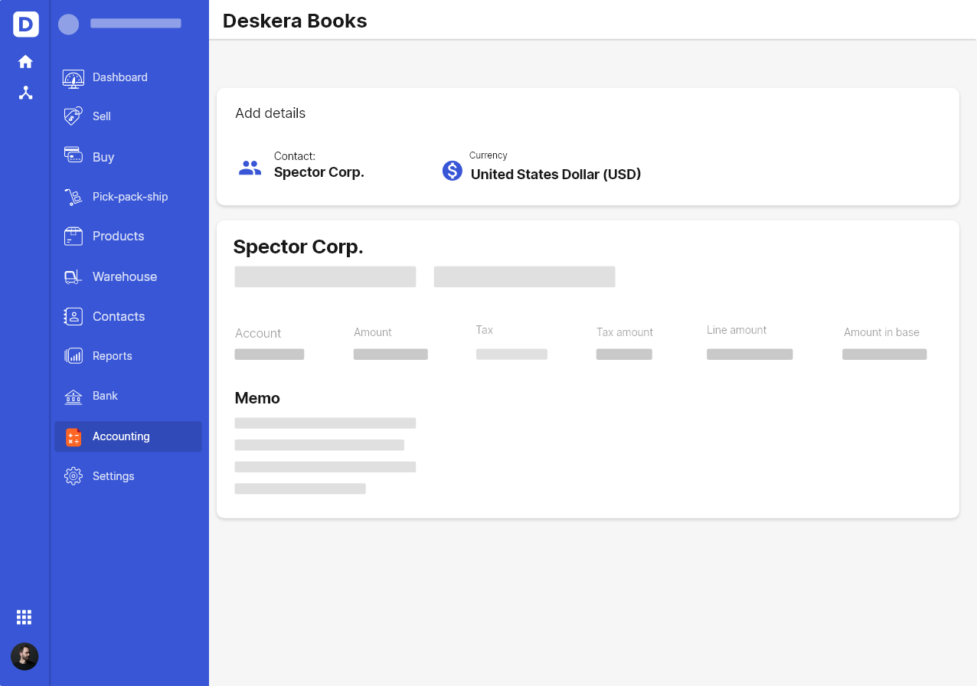977x686 pixels.
Task: Click the Buy credit card icon
Action: 74,155
